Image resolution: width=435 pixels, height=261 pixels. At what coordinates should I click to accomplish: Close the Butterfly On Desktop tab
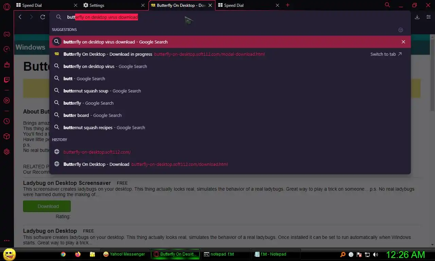(x=210, y=5)
